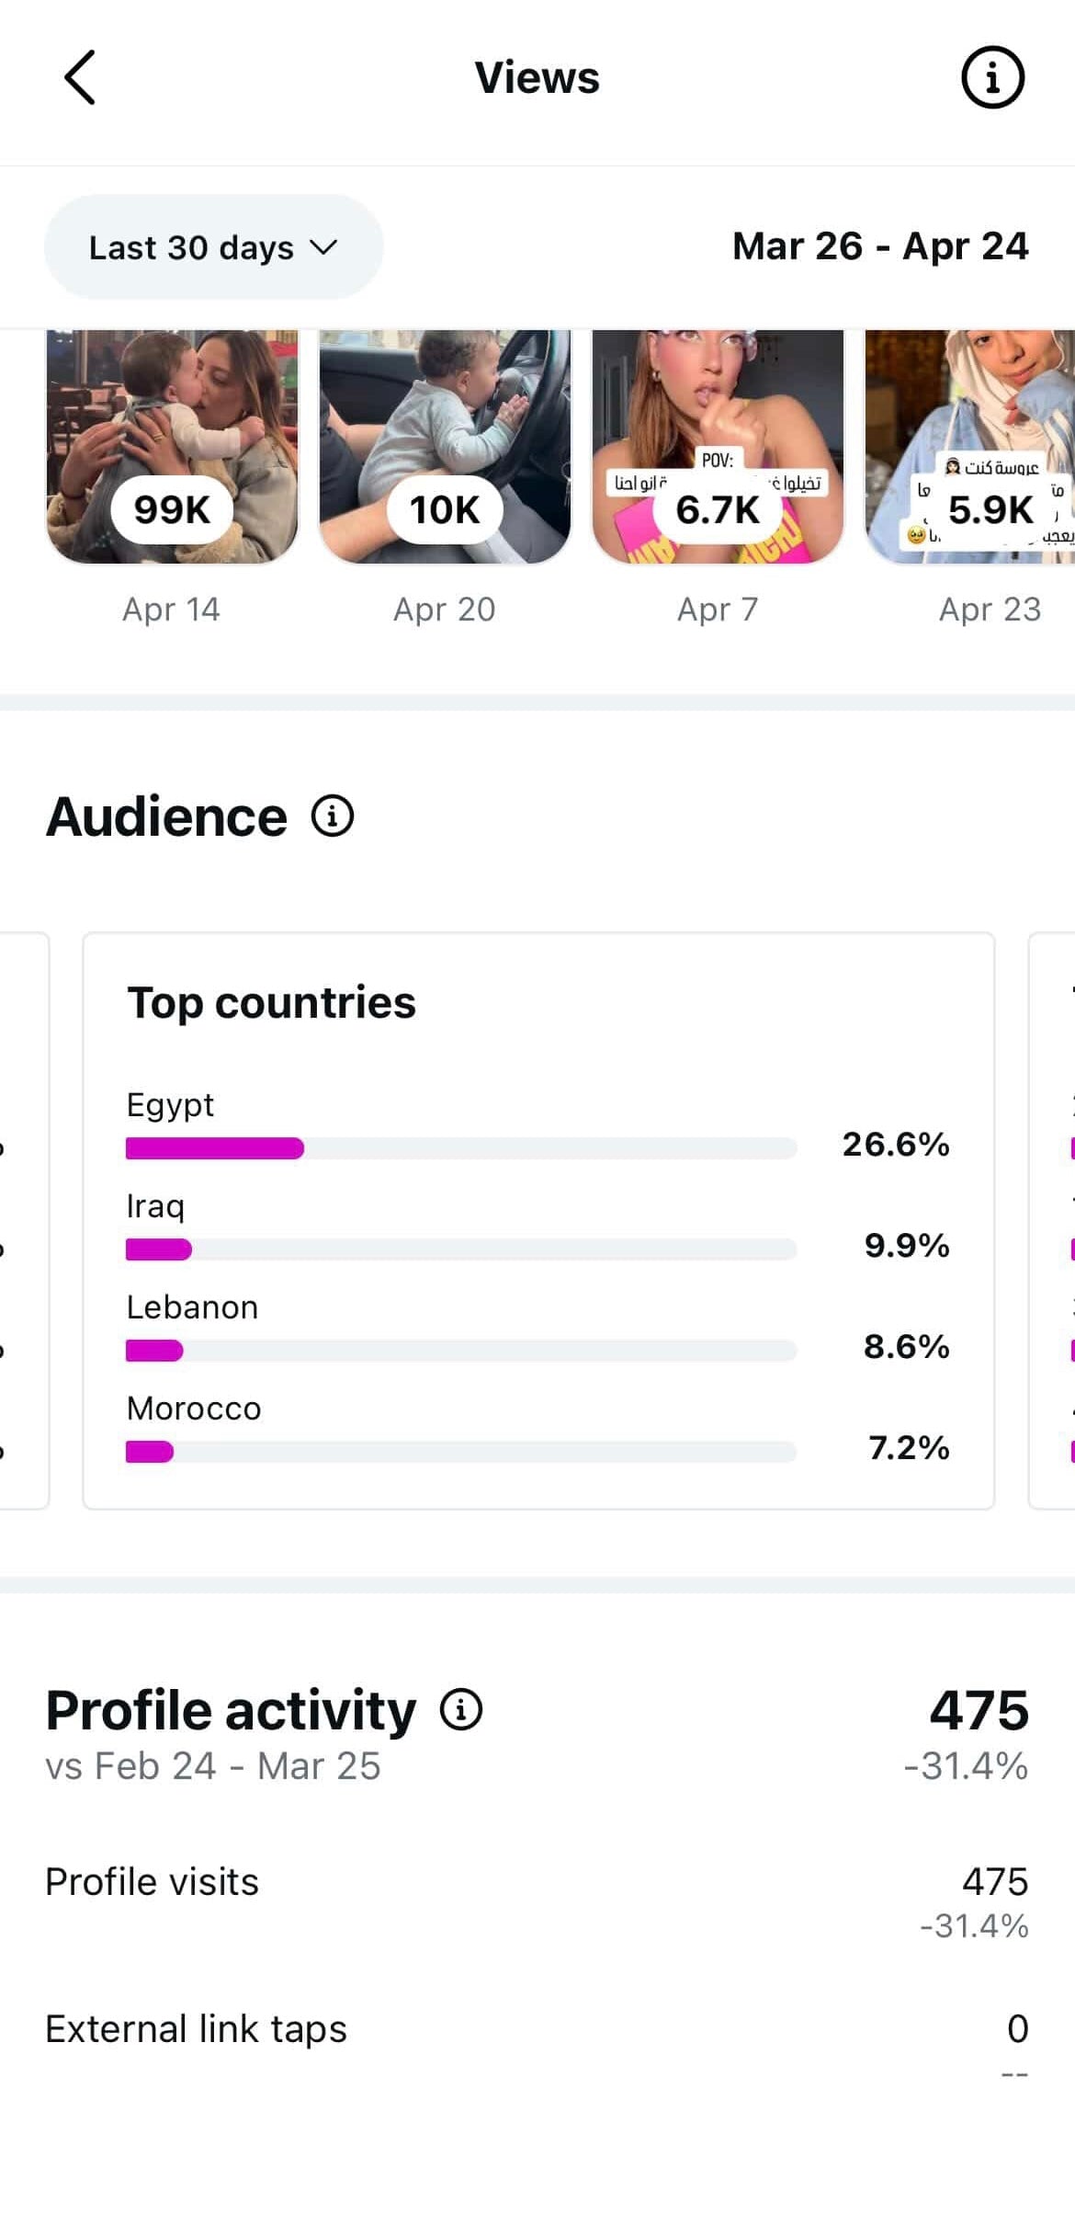1075x2214 pixels.
Task: Tap the Iraq percentage bar
Action: pos(461,1249)
